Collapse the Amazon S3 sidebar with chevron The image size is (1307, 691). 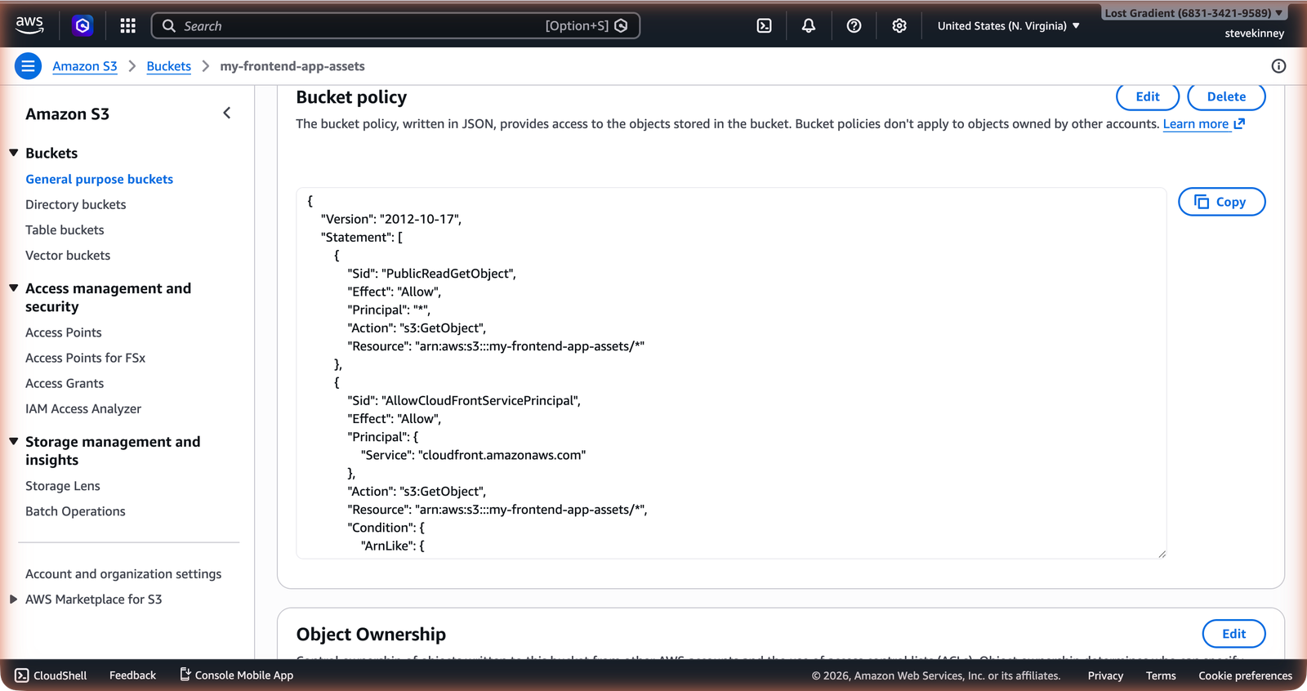(227, 114)
